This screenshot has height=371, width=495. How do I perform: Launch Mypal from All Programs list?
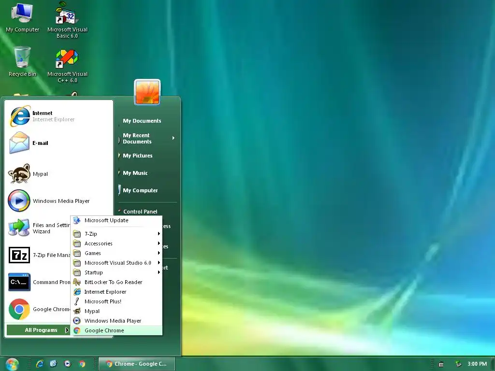(x=116, y=311)
